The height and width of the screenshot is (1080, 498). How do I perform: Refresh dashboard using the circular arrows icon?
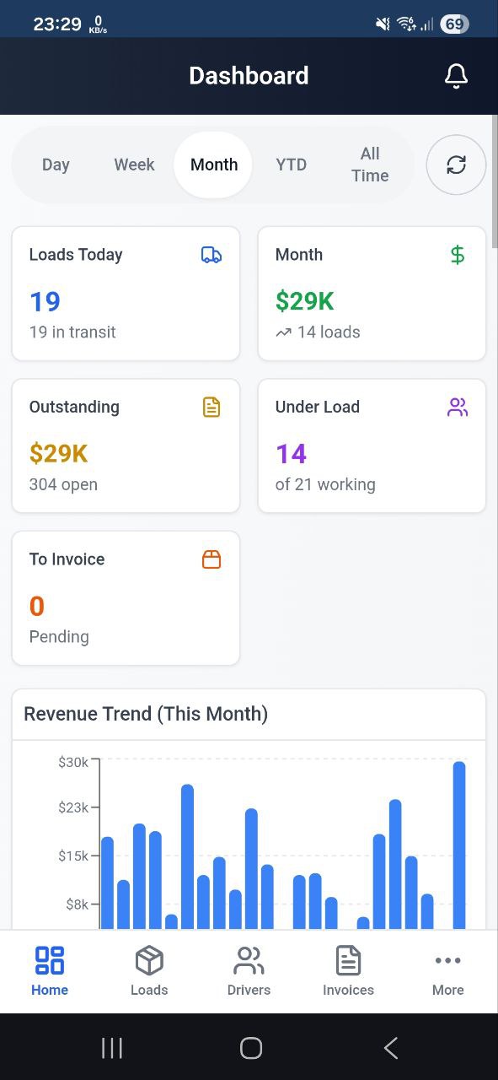point(456,165)
